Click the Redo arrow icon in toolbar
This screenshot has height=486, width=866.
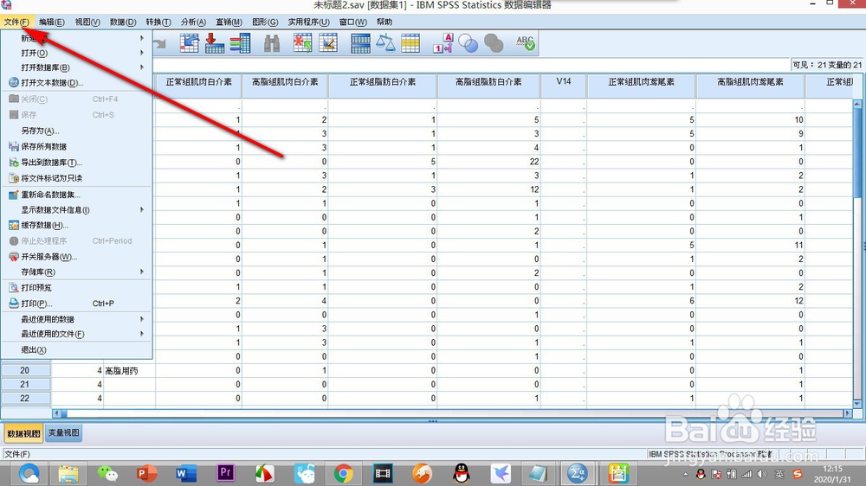point(159,43)
